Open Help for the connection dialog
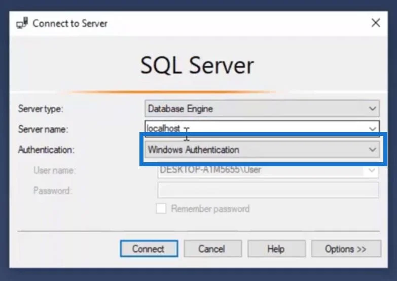The height and width of the screenshot is (281, 397). (x=276, y=249)
